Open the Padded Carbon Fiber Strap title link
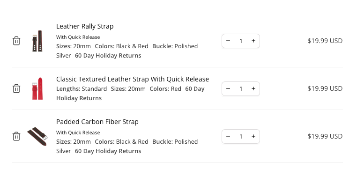Screen dimensions: 357x169 [x=97, y=122]
